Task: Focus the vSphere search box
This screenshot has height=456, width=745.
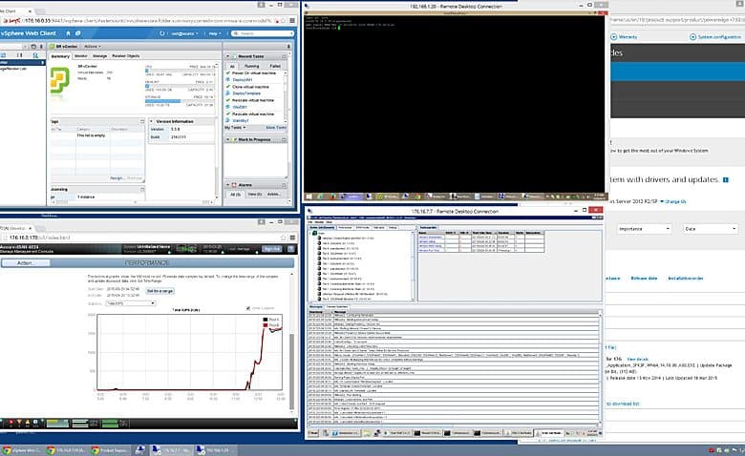Action: click(263, 33)
